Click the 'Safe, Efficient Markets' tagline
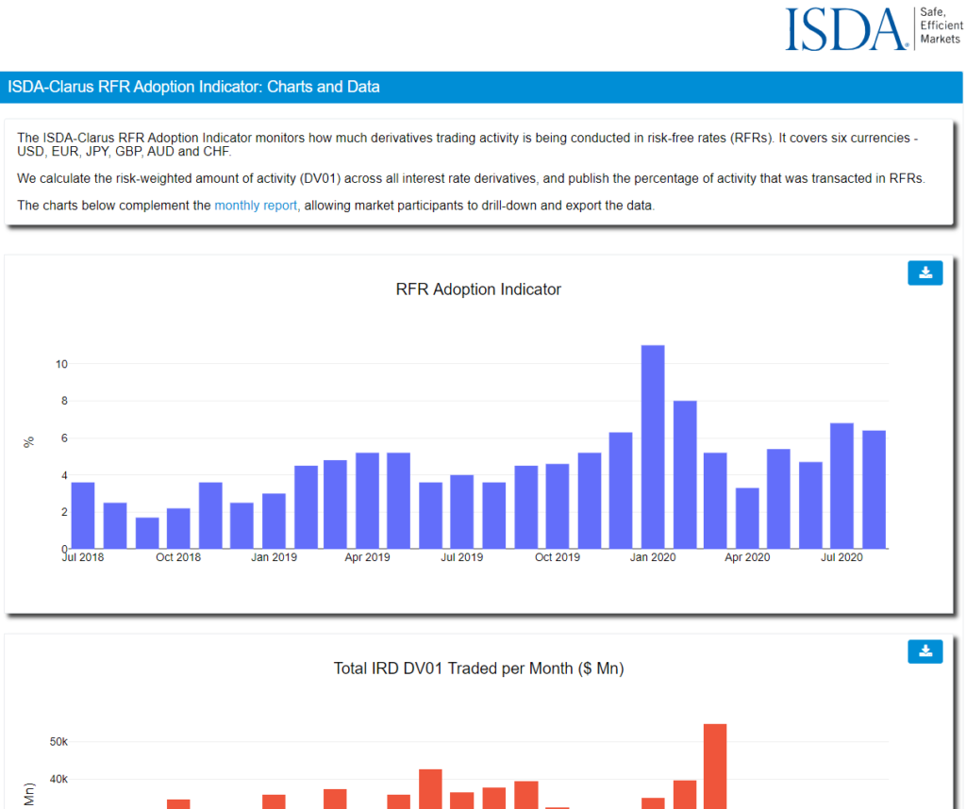This screenshot has height=809, width=966. point(941,25)
